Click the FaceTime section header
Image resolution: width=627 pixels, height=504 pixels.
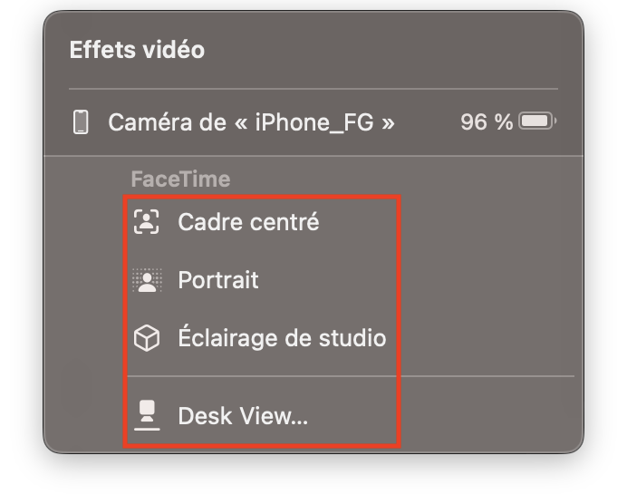click(180, 179)
